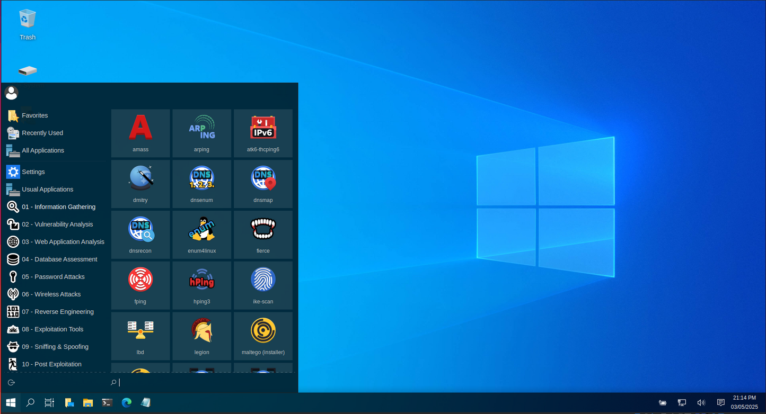Select 05 - Password Attacks category

(56, 277)
